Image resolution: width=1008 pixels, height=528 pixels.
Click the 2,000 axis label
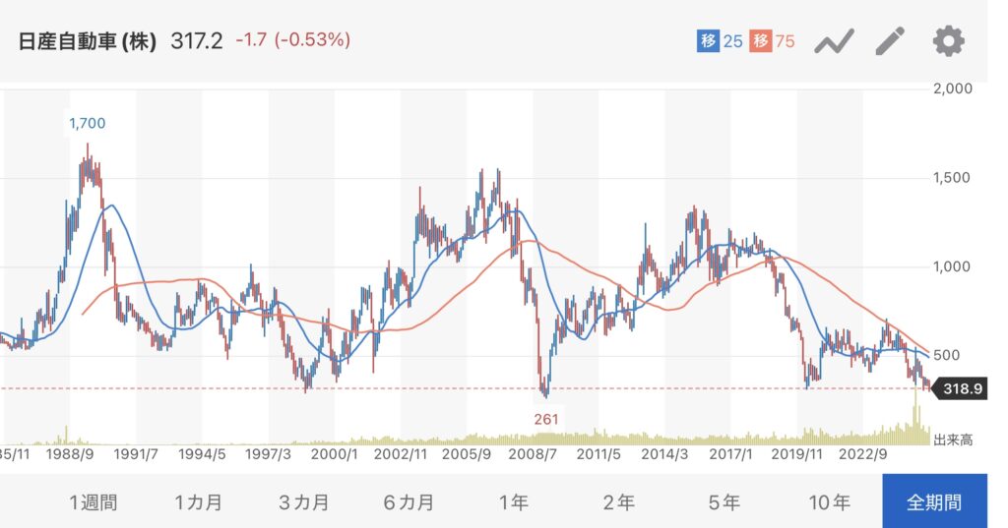click(x=953, y=88)
